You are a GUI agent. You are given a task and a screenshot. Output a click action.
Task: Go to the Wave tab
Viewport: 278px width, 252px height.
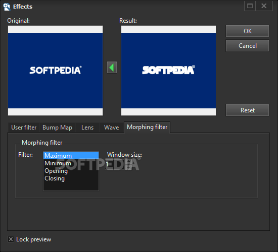[x=112, y=128]
